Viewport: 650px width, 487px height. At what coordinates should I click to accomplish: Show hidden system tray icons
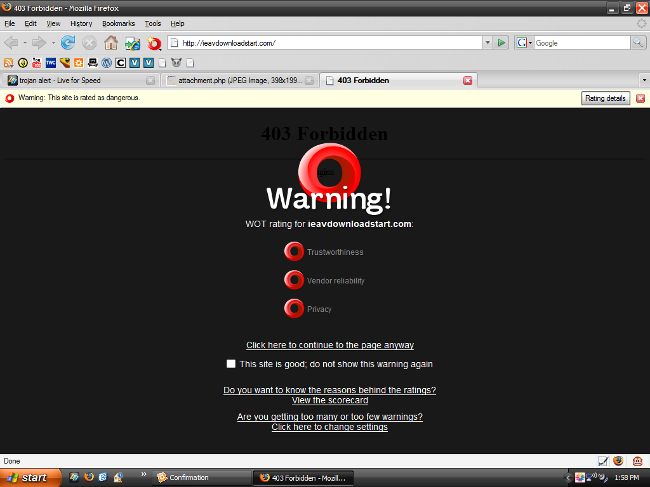[568, 478]
